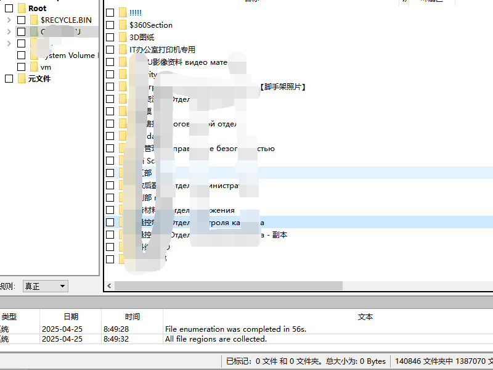
Task: Click the 已标记 status bar entry
Action: click(x=306, y=361)
